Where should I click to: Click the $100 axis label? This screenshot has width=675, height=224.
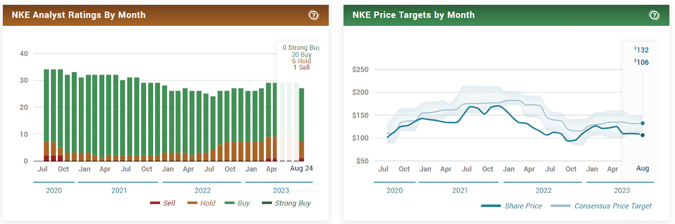[360, 138]
